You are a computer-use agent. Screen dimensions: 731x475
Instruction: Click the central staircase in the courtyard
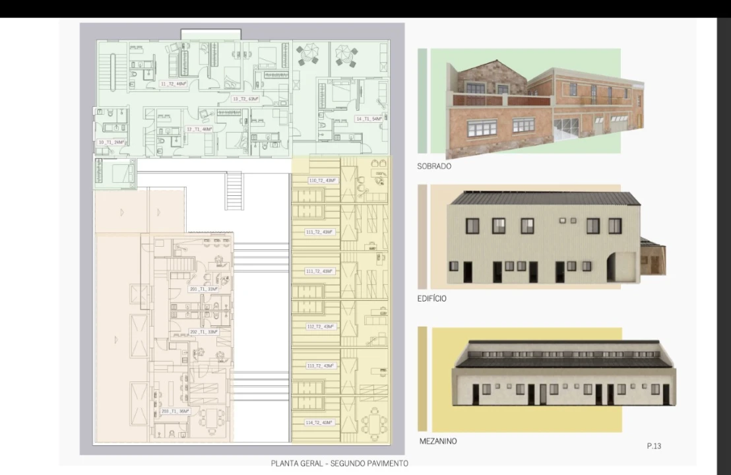(234, 191)
